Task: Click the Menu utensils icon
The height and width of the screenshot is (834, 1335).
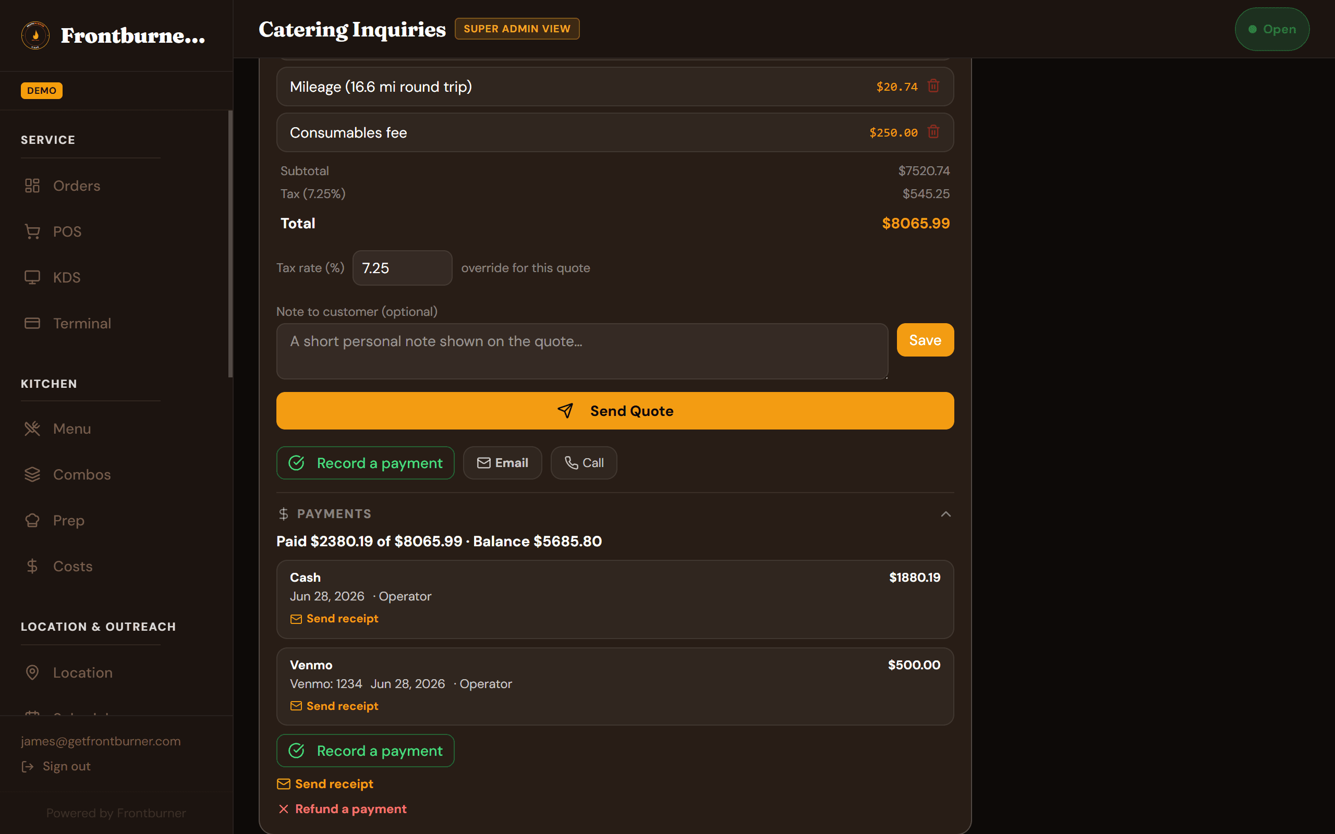Action: click(32, 428)
